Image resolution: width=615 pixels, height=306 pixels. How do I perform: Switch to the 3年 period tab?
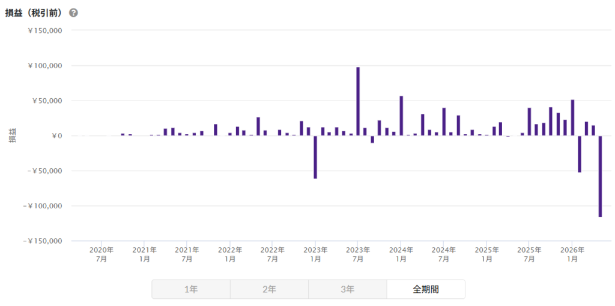coord(348,290)
